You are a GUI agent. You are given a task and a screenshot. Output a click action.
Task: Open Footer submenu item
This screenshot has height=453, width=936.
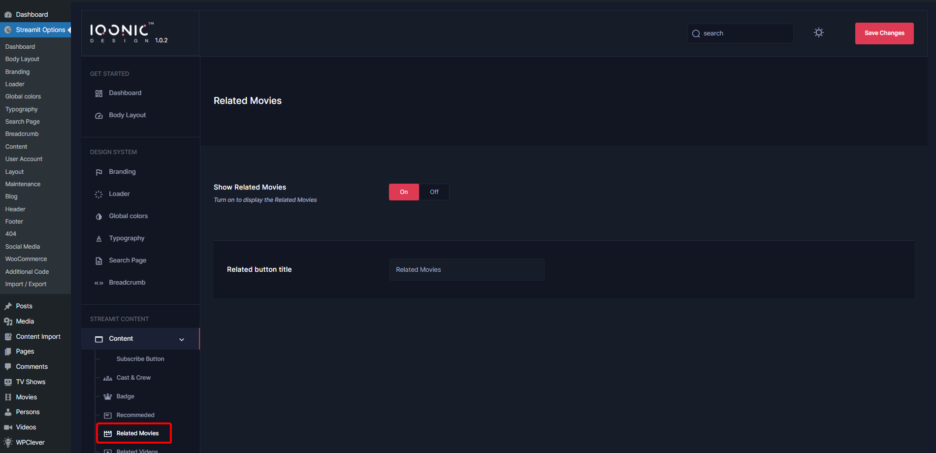[14, 222]
